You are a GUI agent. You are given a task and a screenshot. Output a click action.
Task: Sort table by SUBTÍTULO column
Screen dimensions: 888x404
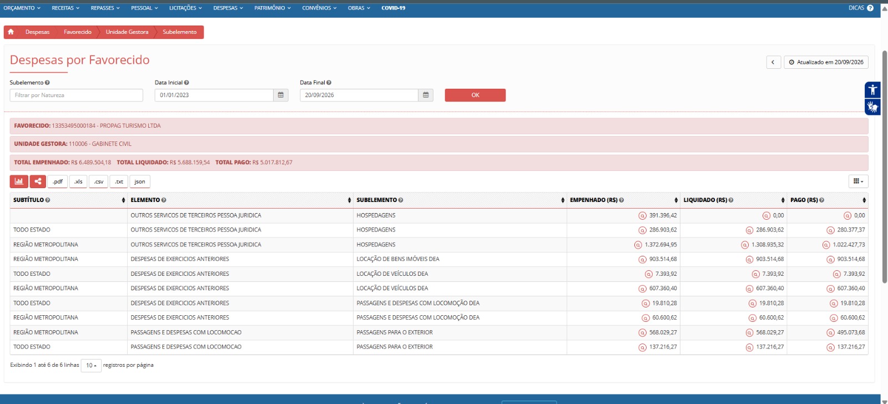click(x=69, y=200)
